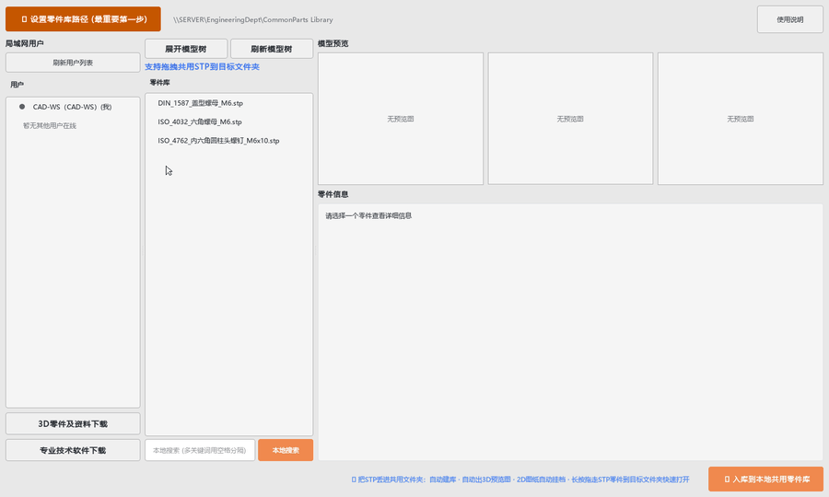829x497 pixels.
Task: Click the 暂无其他用户在线 status text
Action: [50, 126]
